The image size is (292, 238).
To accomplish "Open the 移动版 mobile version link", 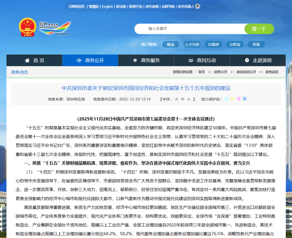I will click(x=121, y=6).
